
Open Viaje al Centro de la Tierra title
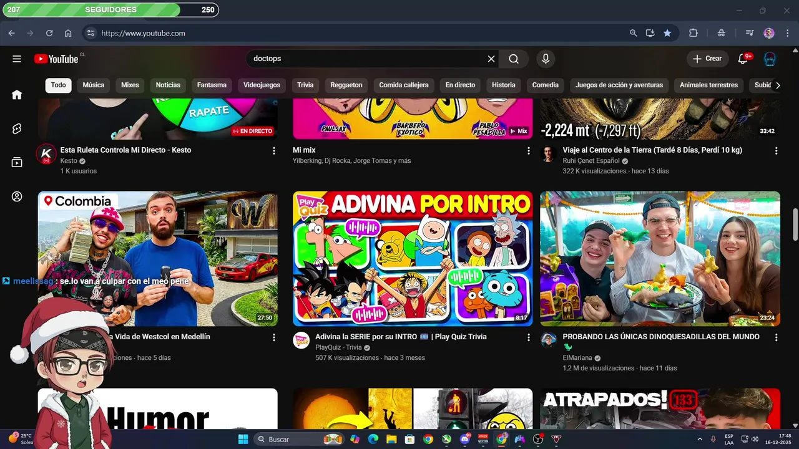652,150
